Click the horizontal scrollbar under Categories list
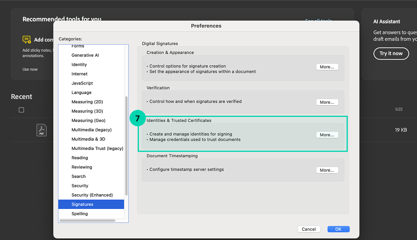417x240 pixels. pos(88,221)
